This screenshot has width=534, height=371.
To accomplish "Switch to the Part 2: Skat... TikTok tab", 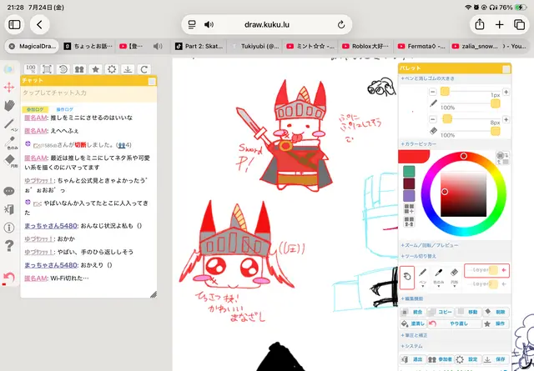I will [x=199, y=47].
